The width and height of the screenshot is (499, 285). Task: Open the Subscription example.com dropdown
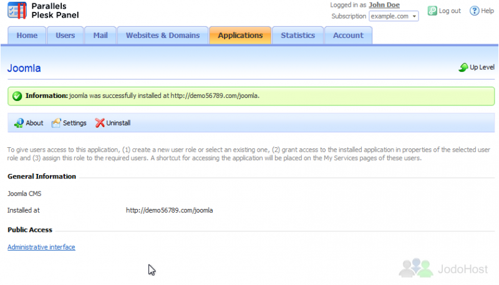tap(394, 16)
